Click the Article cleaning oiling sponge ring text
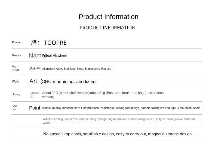The image size is (215, 143). [x=119, y=121]
